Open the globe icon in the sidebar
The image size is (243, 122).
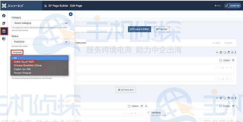[4, 39]
